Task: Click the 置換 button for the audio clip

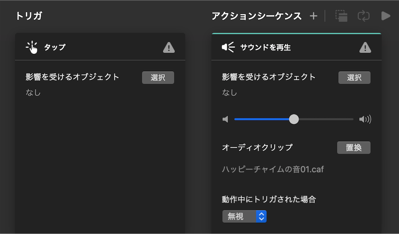Action: (x=354, y=148)
